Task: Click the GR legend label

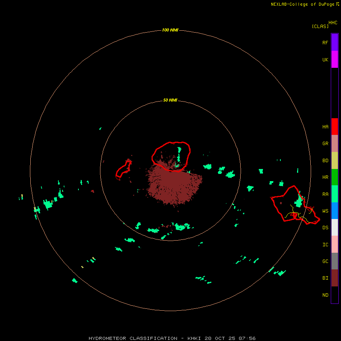Action: pyautogui.click(x=325, y=144)
